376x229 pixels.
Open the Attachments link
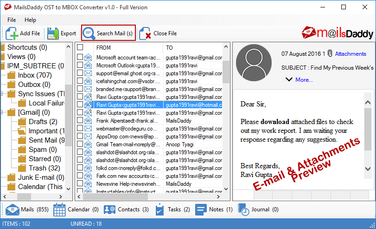351,54
